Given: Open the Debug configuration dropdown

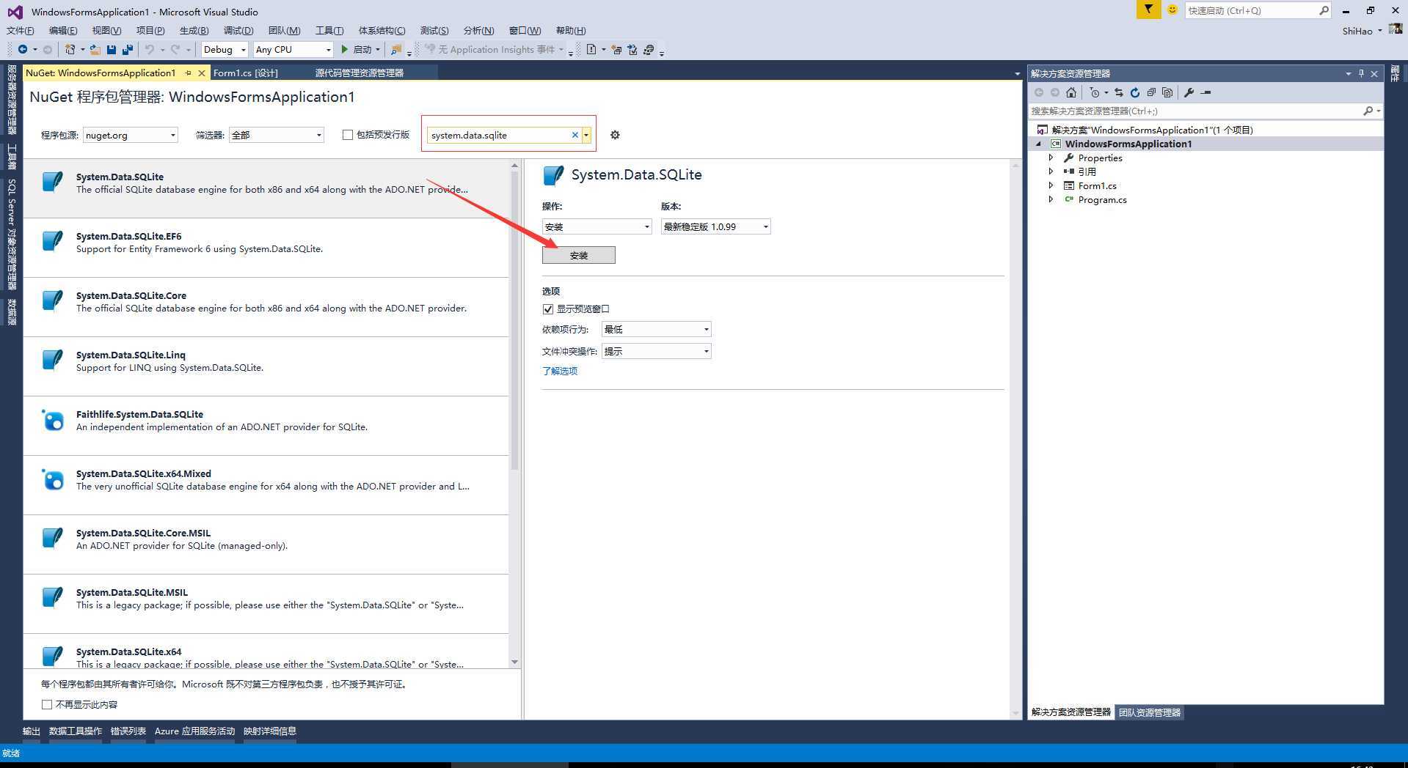Looking at the screenshot, I should point(225,49).
